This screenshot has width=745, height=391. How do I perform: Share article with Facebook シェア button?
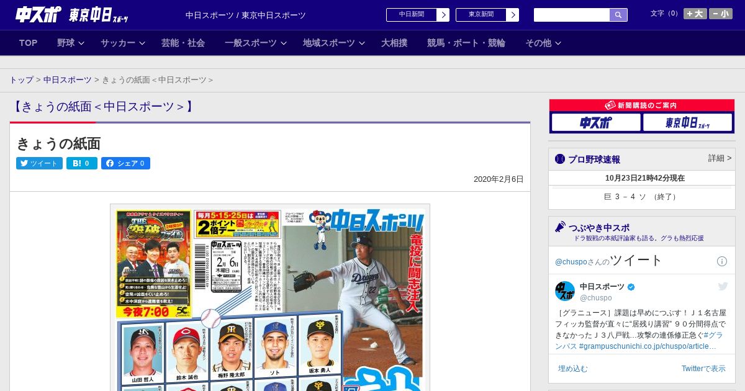click(x=125, y=163)
